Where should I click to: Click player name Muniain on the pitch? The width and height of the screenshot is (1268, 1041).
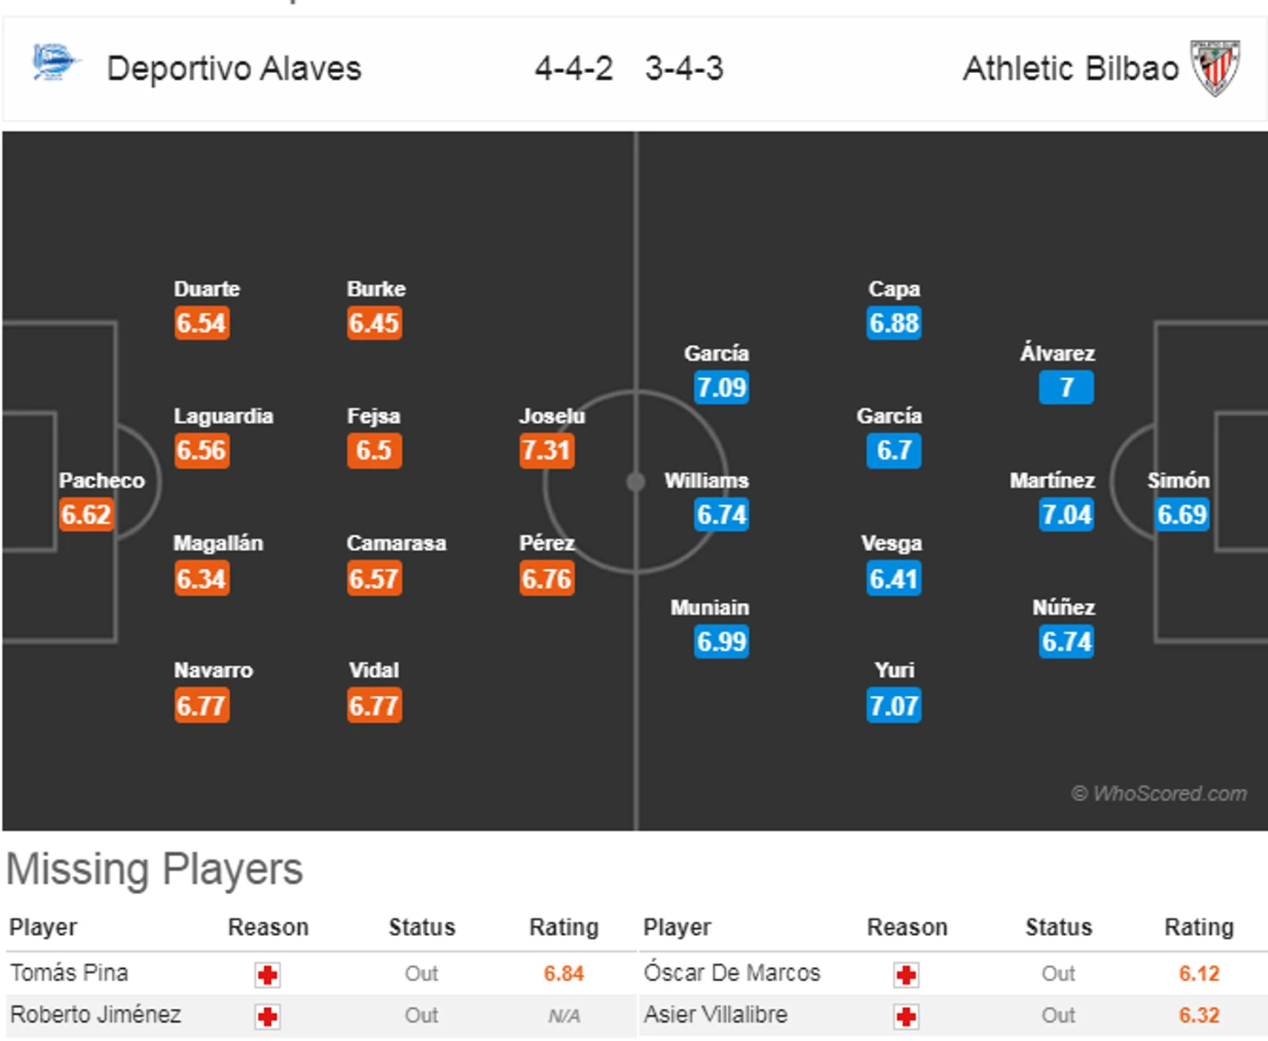tap(710, 607)
